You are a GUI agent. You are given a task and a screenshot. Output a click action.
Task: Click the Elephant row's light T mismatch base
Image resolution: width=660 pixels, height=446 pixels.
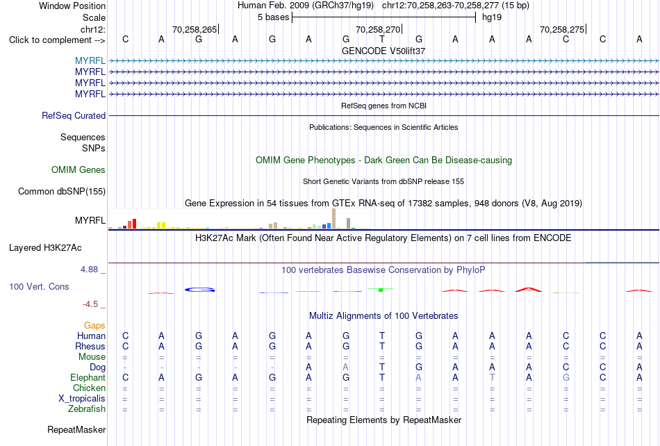492,377
